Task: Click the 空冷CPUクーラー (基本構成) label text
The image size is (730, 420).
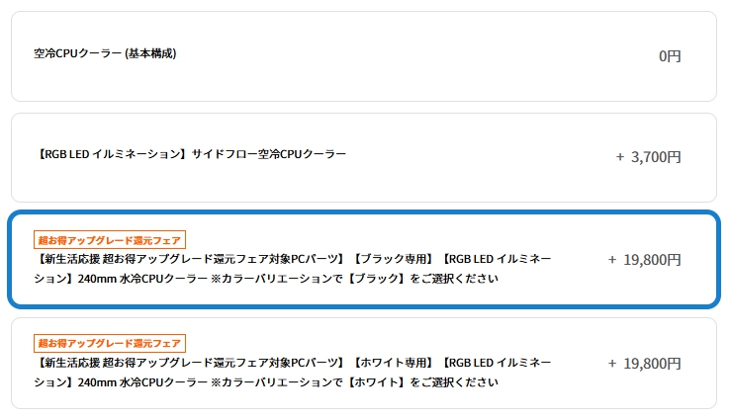Action: (105, 53)
